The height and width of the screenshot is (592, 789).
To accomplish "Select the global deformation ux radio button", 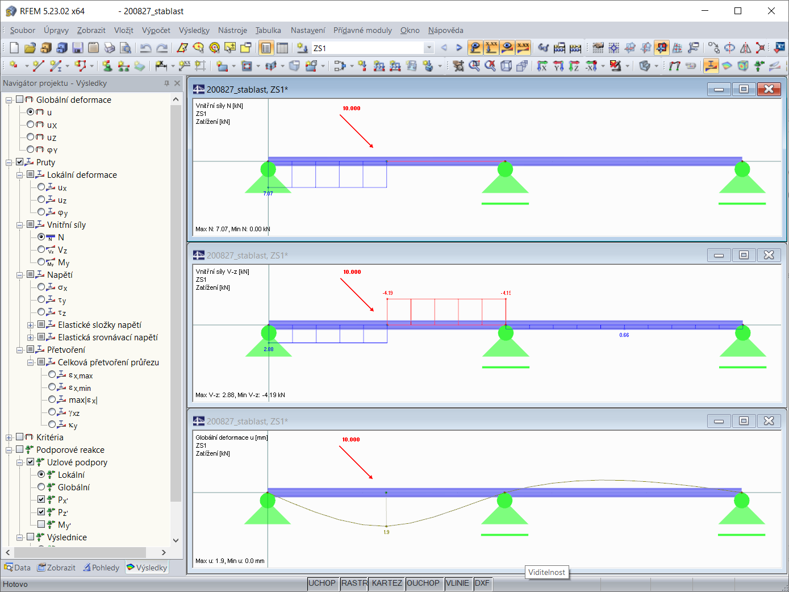I will click(x=31, y=124).
